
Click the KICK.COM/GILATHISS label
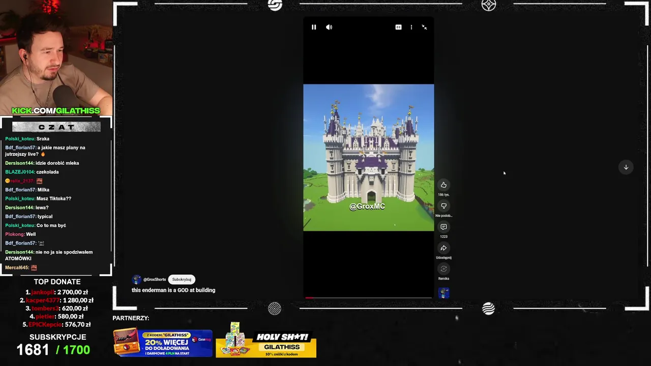click(56, 111)
